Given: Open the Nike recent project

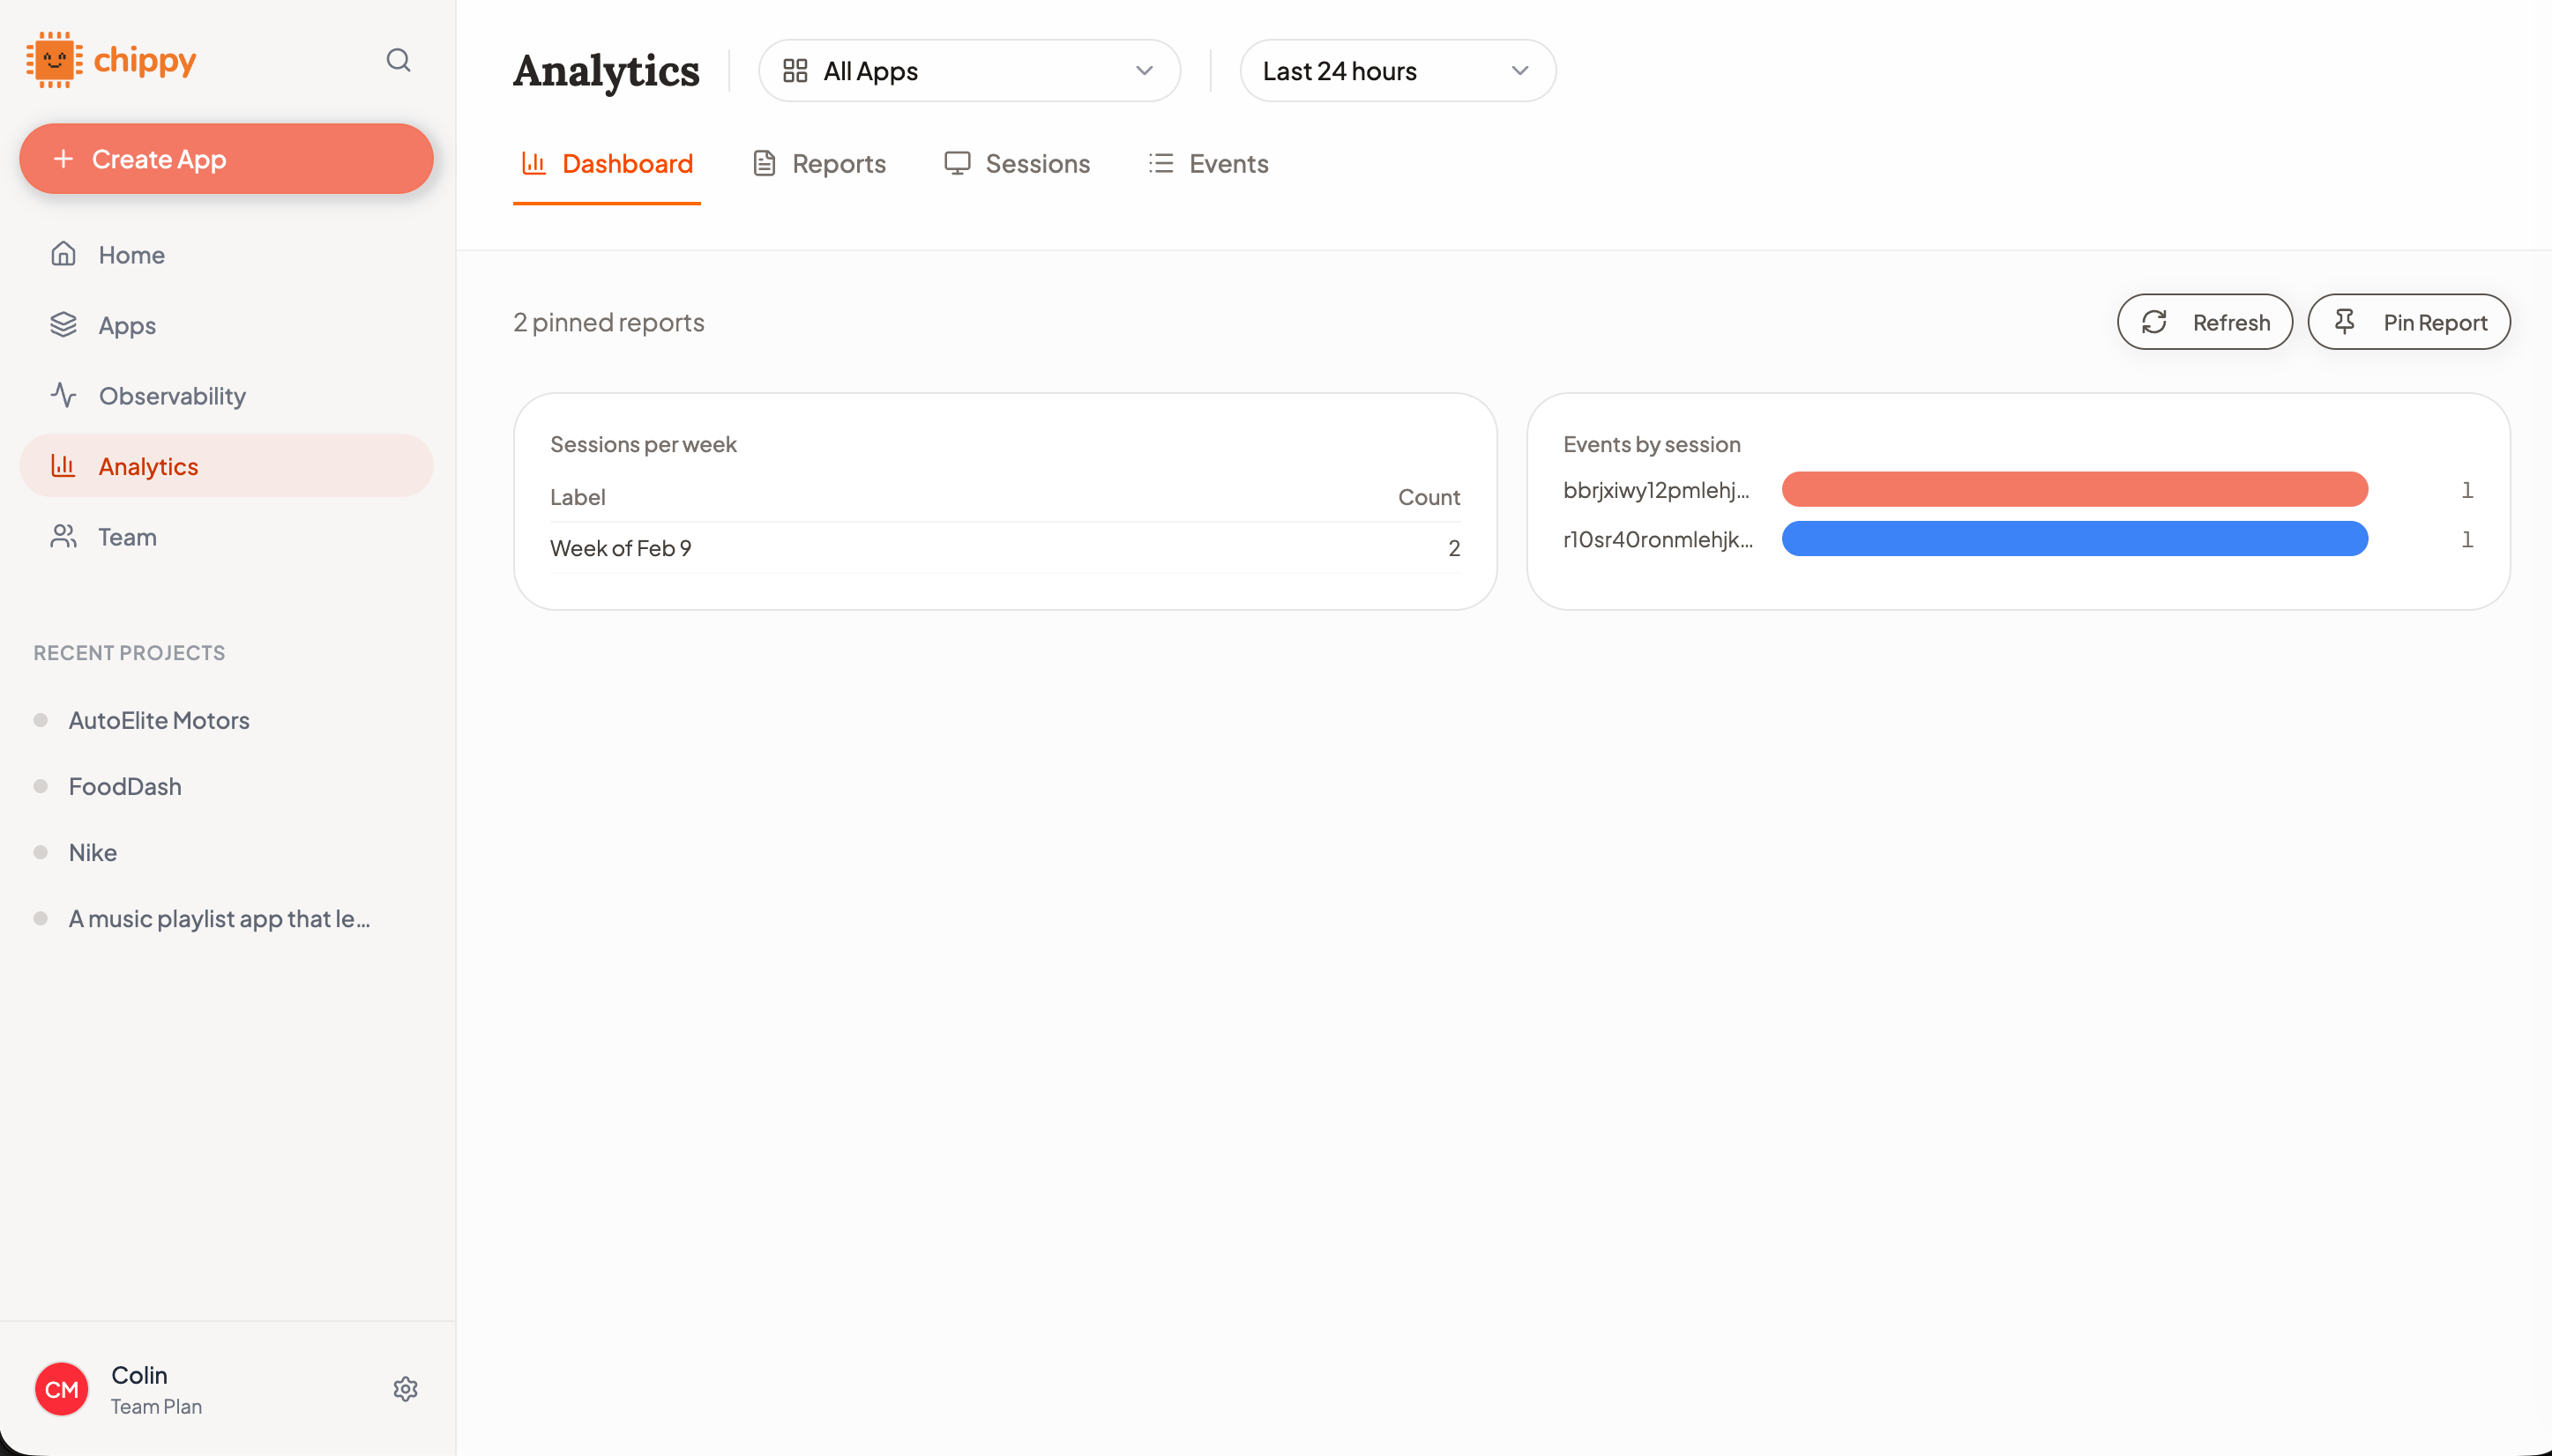Looking at the screenshot, I should coord(93,852).
